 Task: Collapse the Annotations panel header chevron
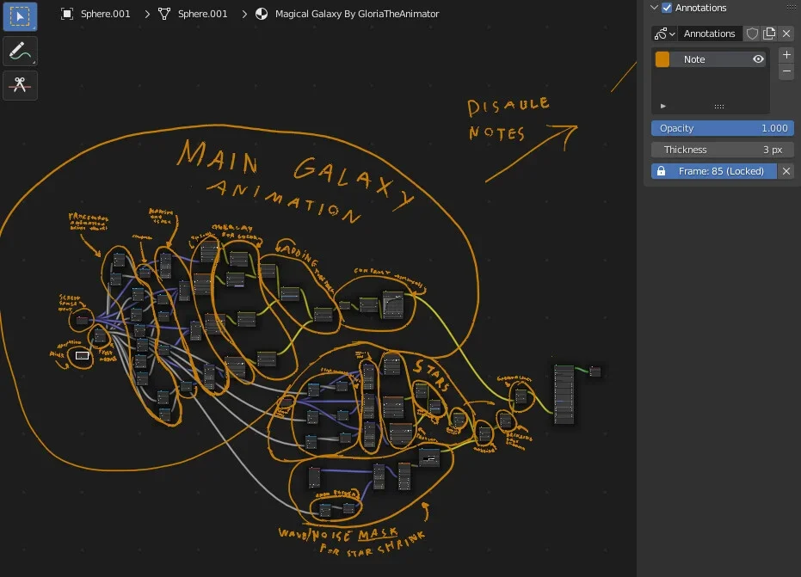[x=654, y=8]
